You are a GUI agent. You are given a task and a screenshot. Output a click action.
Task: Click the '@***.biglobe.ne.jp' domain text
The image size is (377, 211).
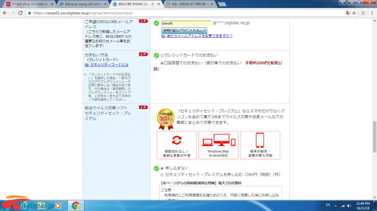click(231, 23)
